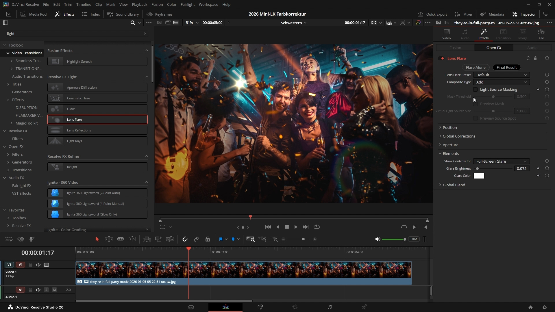Screen dimensions: 555x312
Task: Expand the Global Corrections section
Action: click(x=459, y=136)
